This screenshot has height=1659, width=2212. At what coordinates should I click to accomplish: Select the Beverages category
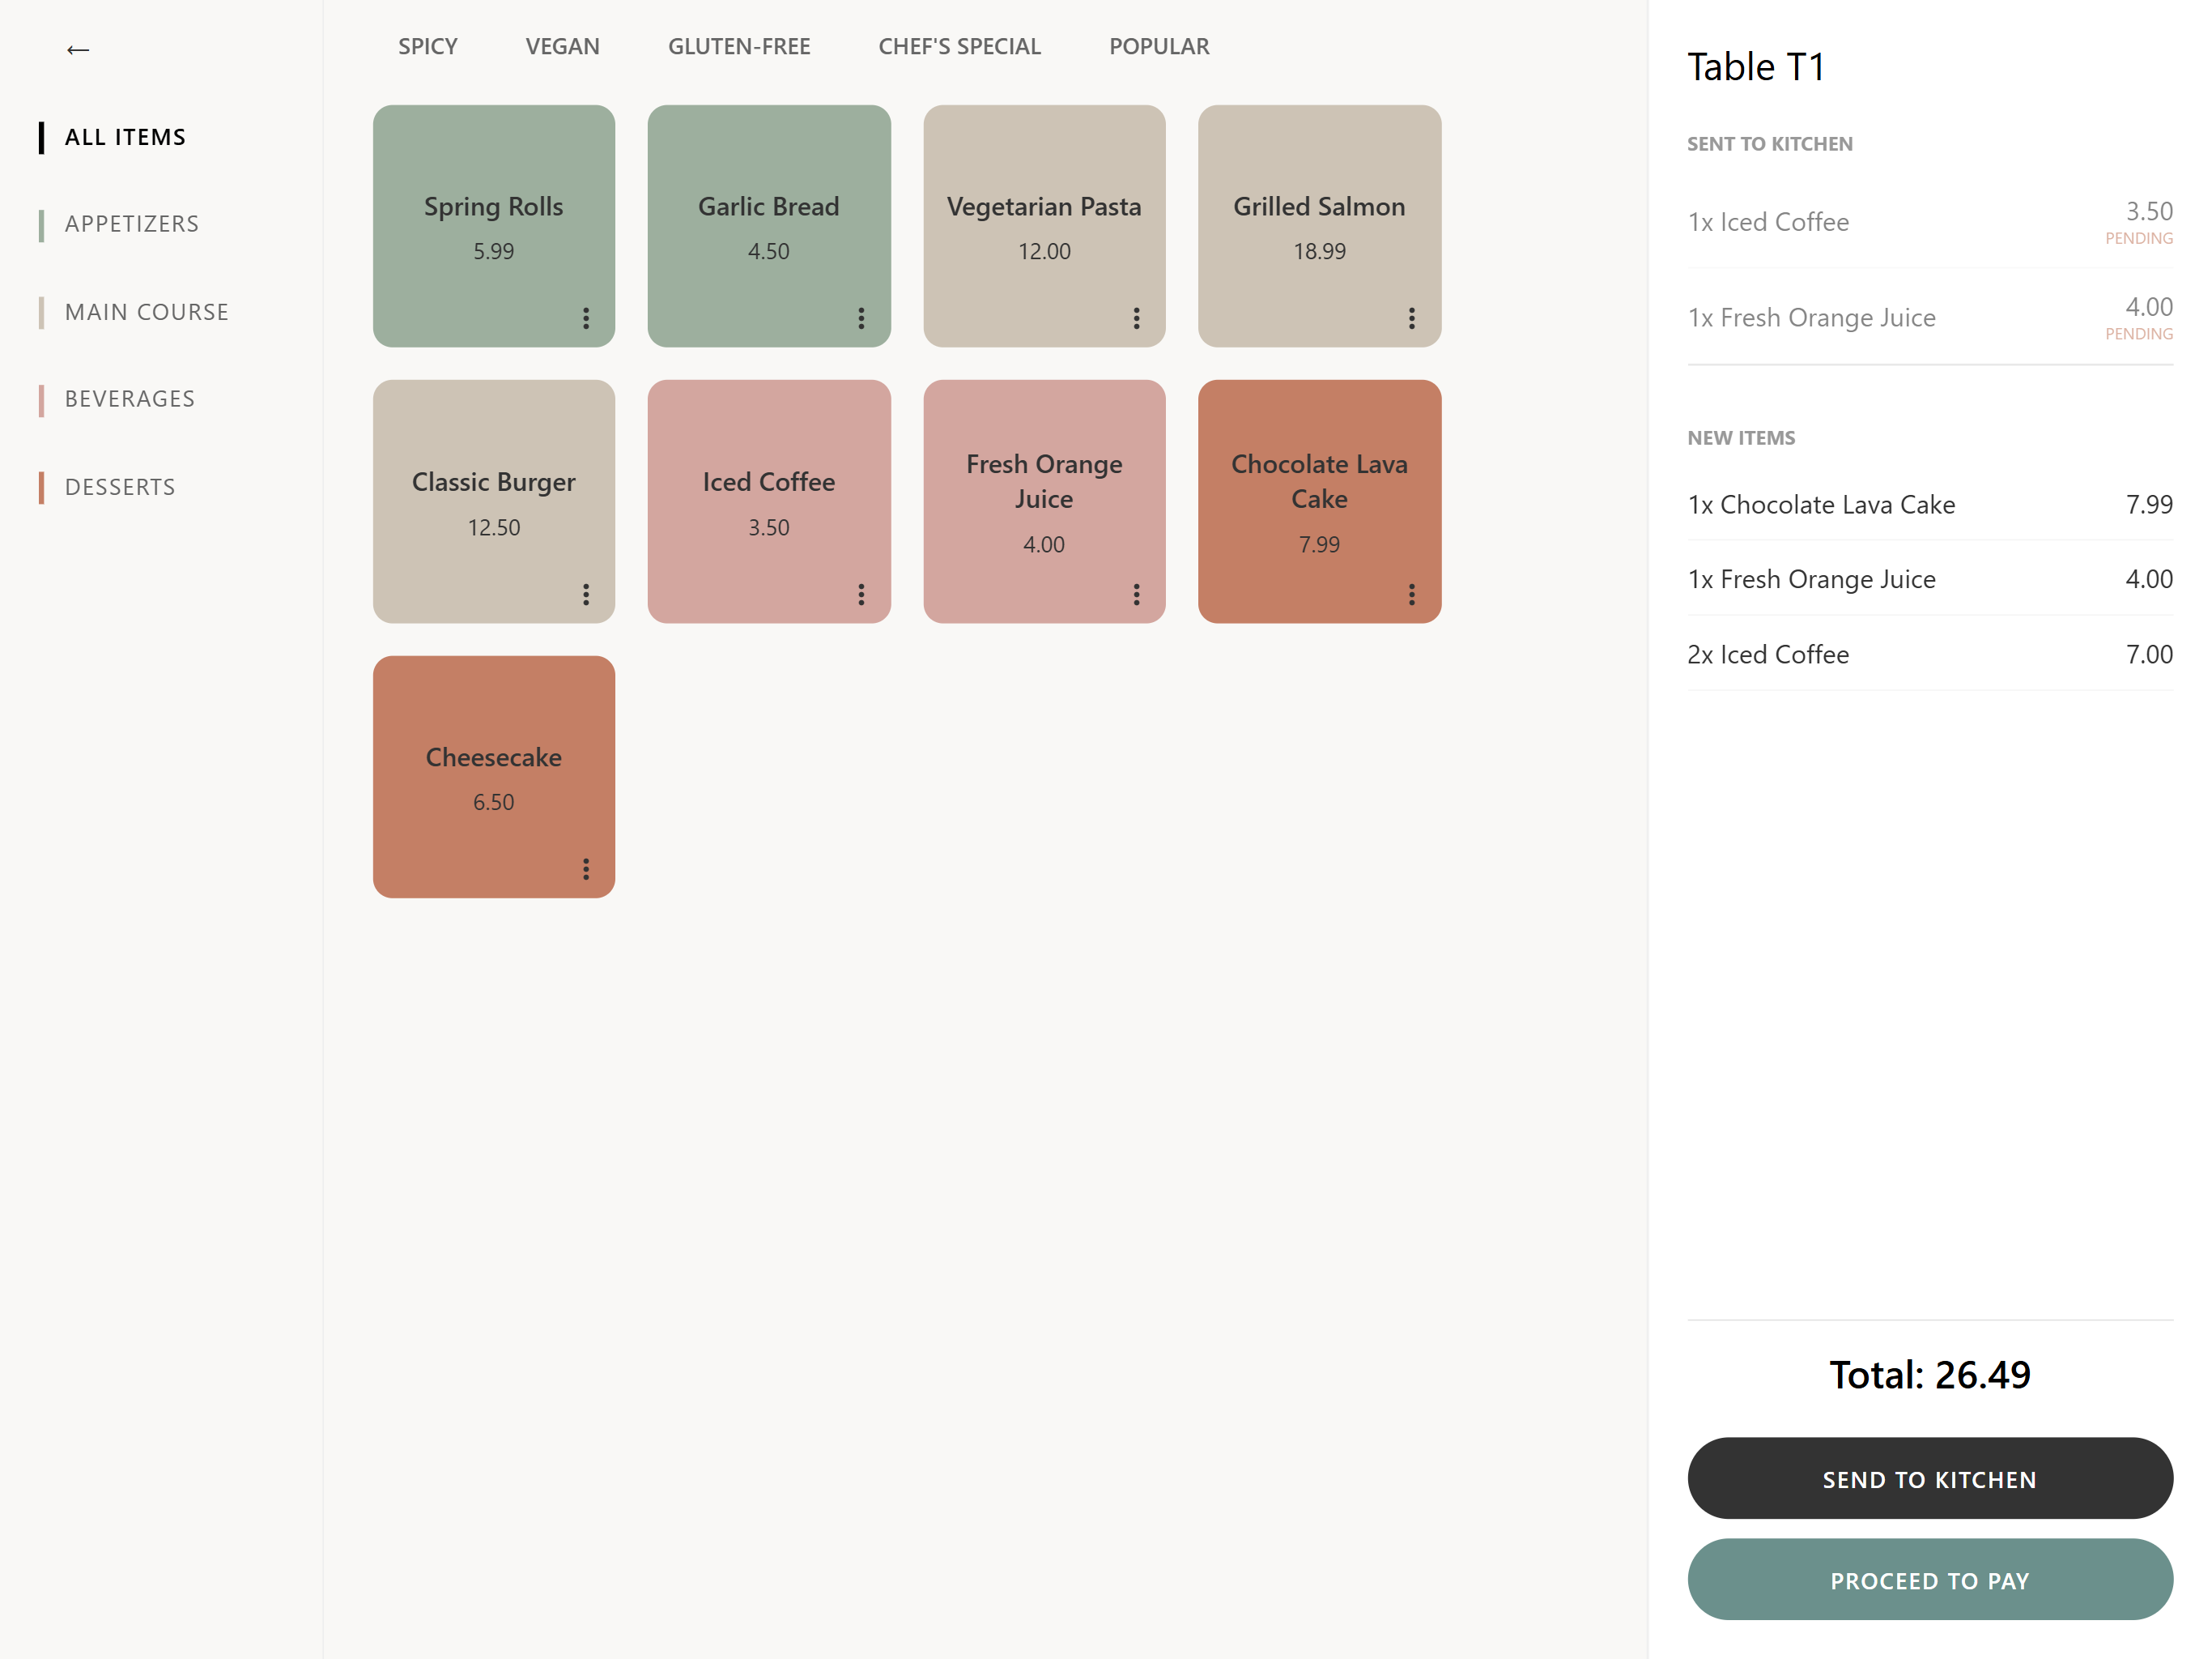pos(129,399)
